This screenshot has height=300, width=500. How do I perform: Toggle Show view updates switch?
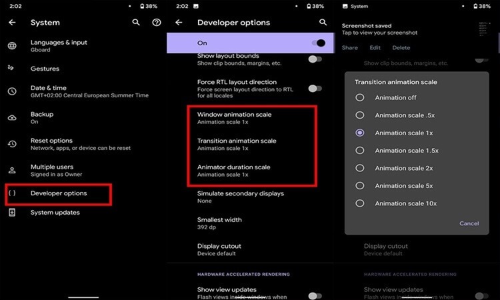point(315,296)
